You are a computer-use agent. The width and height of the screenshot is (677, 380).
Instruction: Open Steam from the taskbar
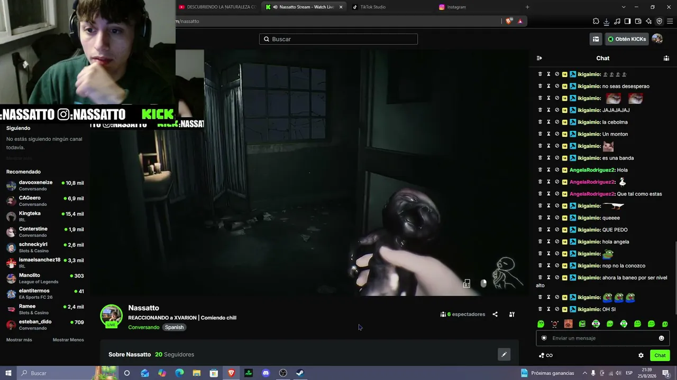300,373
